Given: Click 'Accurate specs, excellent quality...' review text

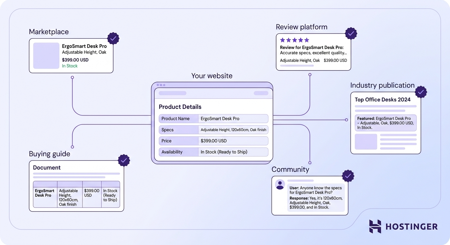Looking at the screenshot, I should click(x=313, y=53).
